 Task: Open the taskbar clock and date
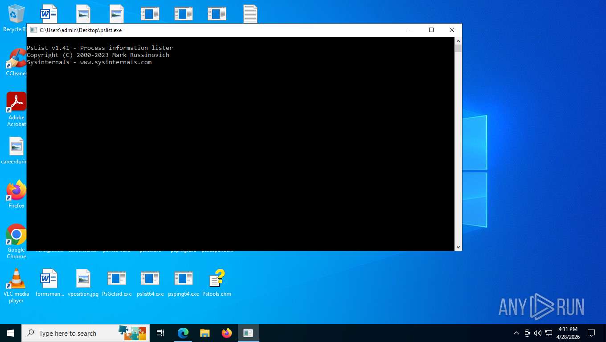tap(568, 333)
